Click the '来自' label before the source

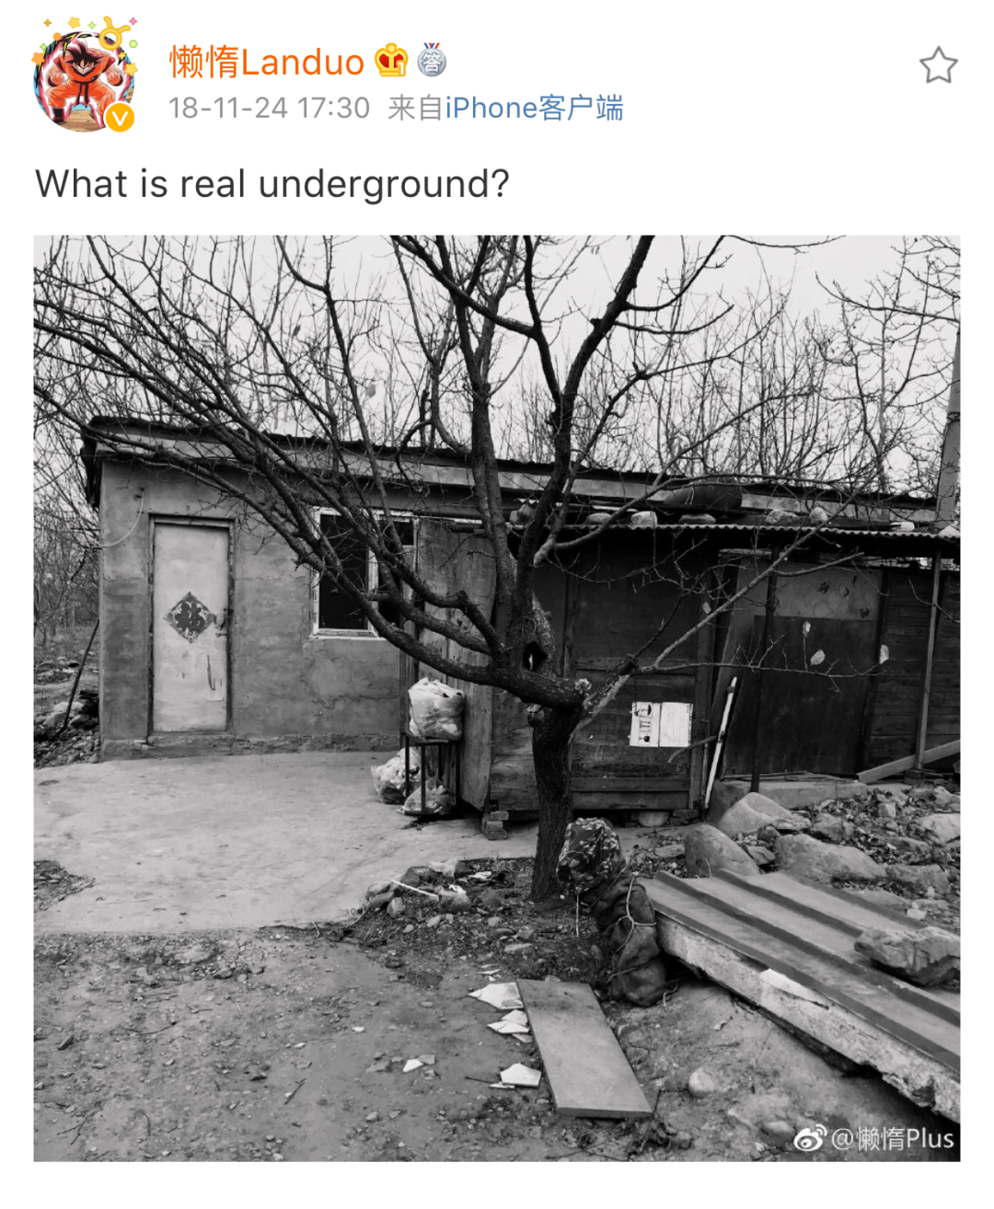(415, 108)
